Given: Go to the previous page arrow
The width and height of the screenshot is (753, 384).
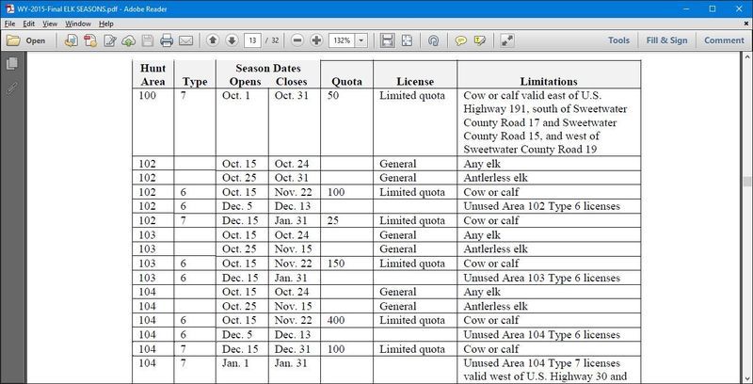Looking at the screenshot, I should [213, 40].
